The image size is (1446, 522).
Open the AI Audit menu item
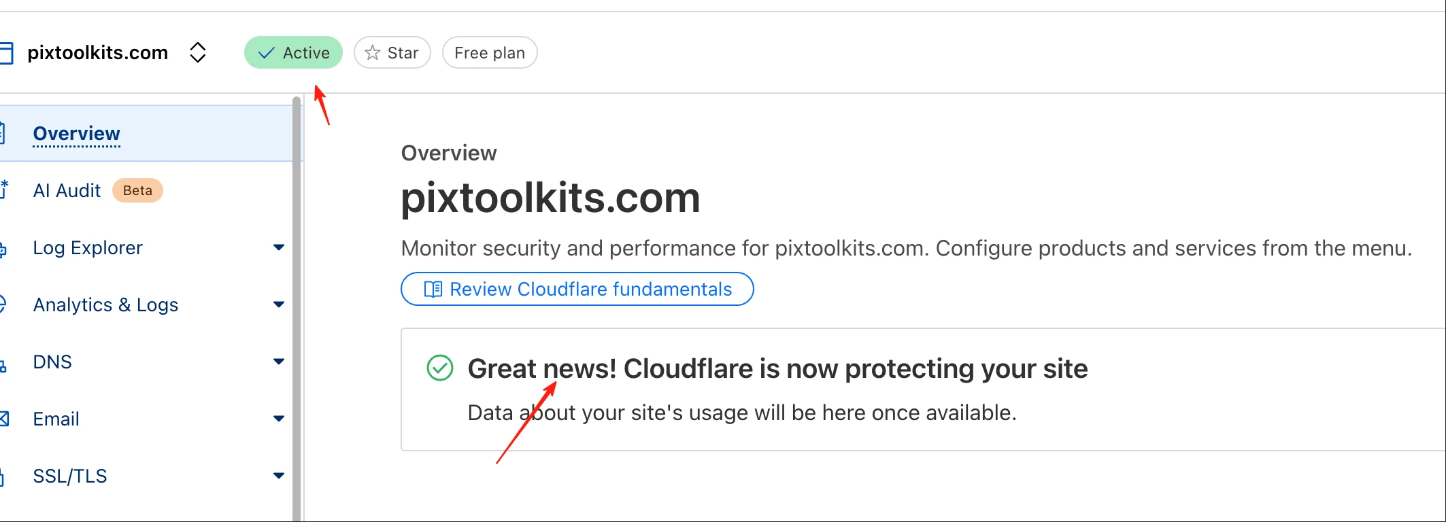(x=146, y=190)
